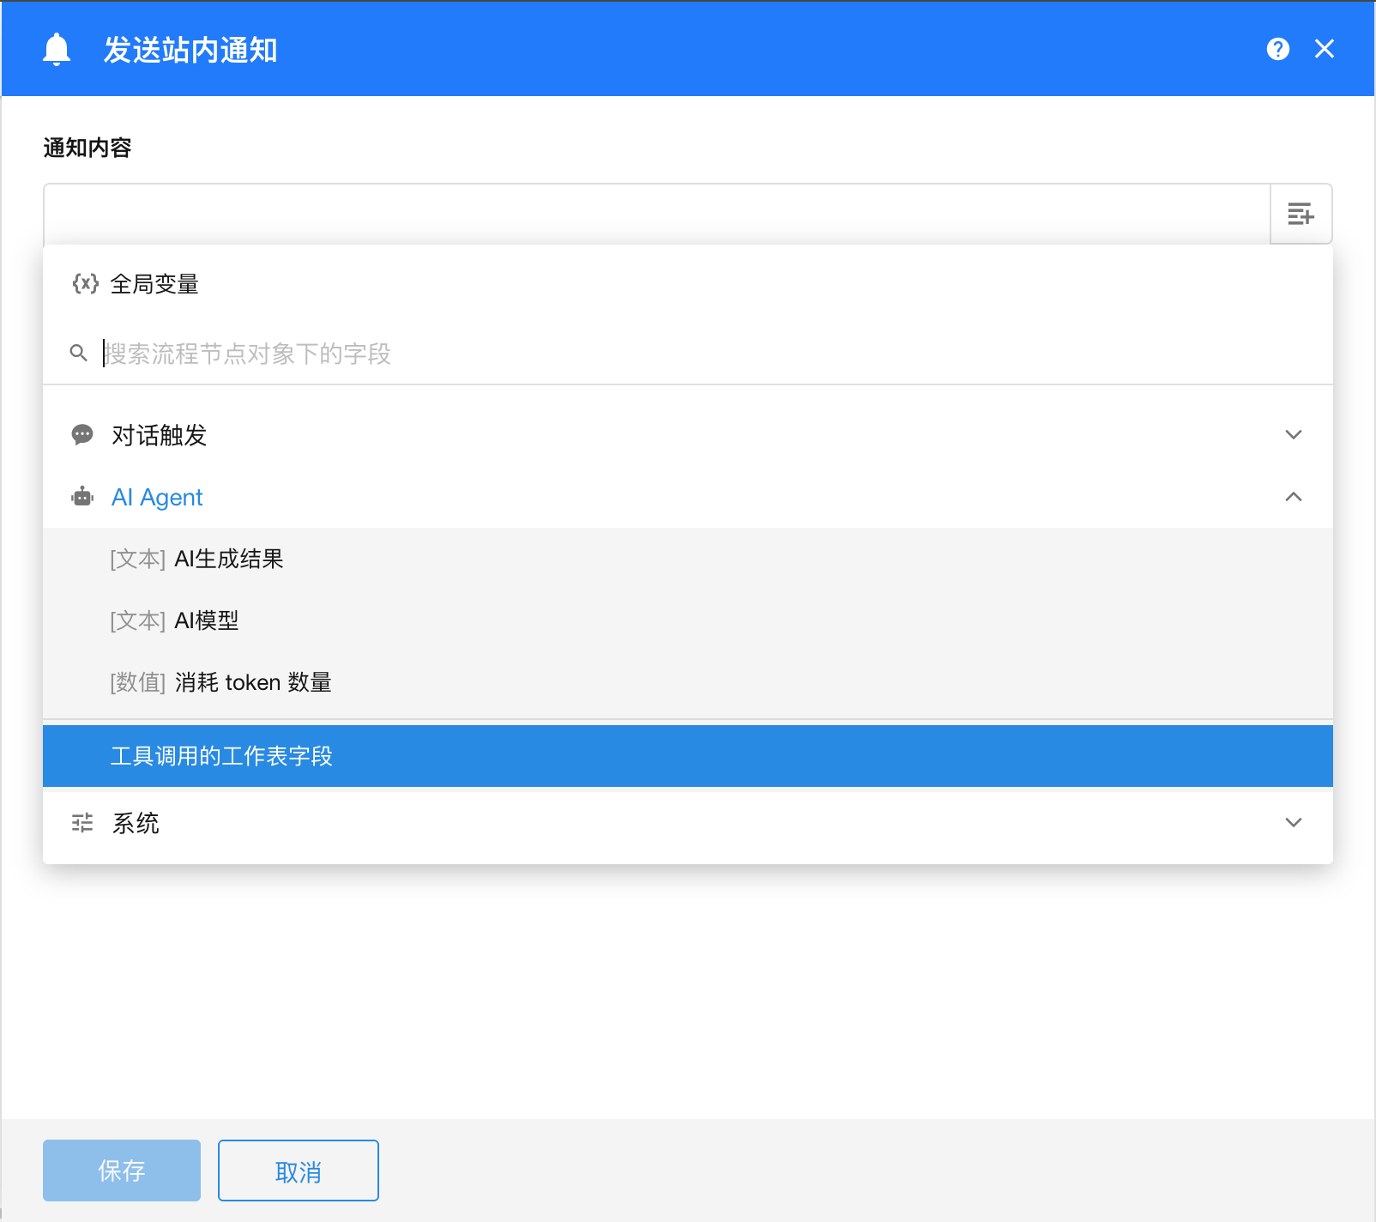
Task: Open help via question mark icon
Action: [1277, 49]
